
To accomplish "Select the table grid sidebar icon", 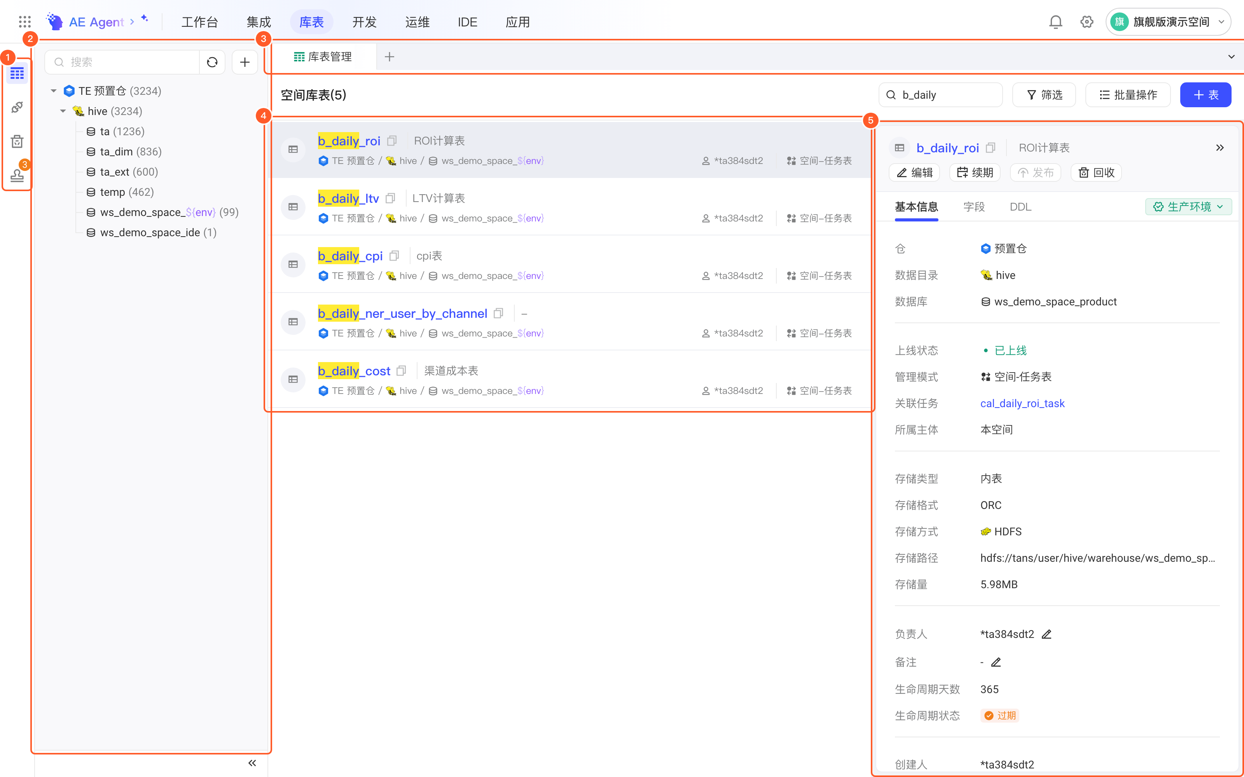I will point(17,73).
